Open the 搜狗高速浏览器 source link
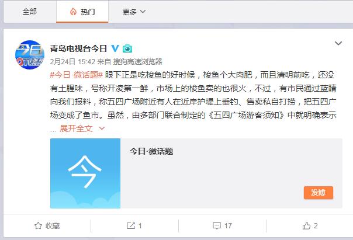The image size is (353, 240). [x=137, y=61]
